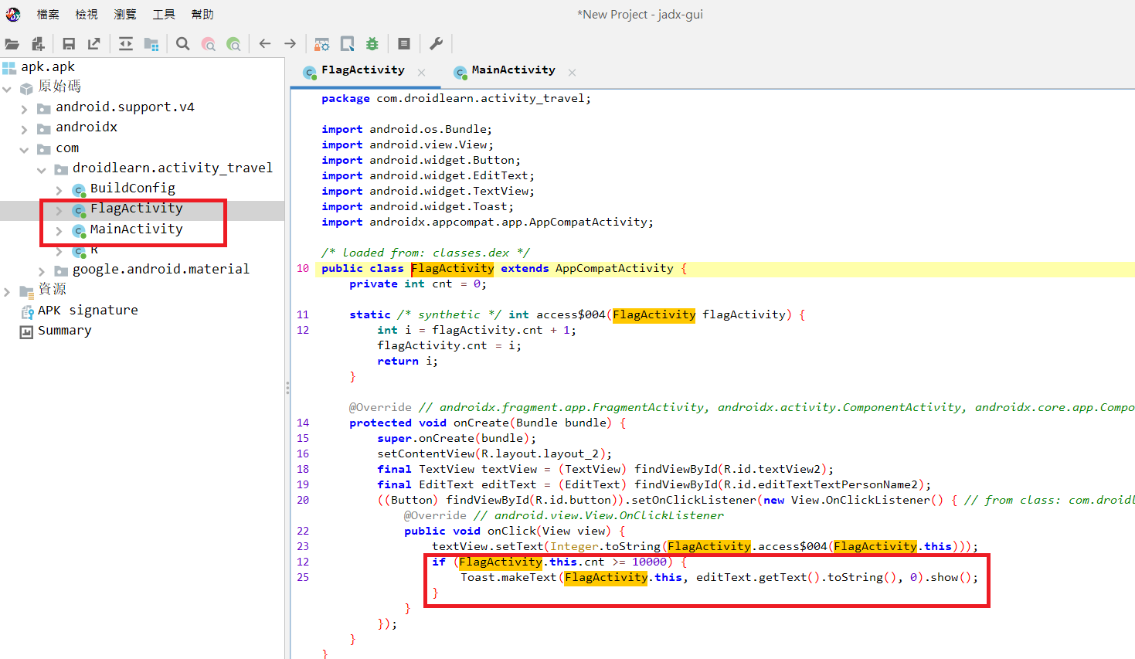1135x659 pixels.
Task: Switch to the FlagActivity editor tab
Action: click(363, 70)
